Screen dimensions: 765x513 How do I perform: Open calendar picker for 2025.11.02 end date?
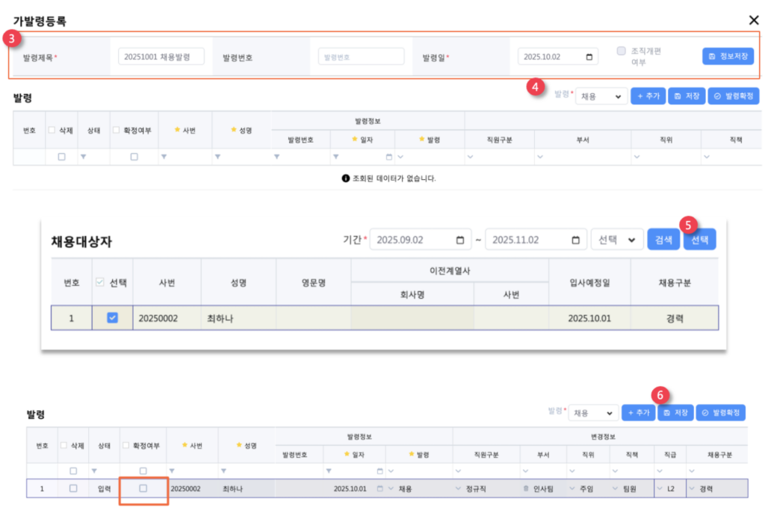pos(574,240)
